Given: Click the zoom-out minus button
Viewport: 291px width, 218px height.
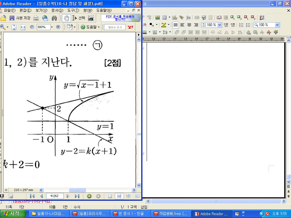Looking at the screenshot, I should 32,27.
